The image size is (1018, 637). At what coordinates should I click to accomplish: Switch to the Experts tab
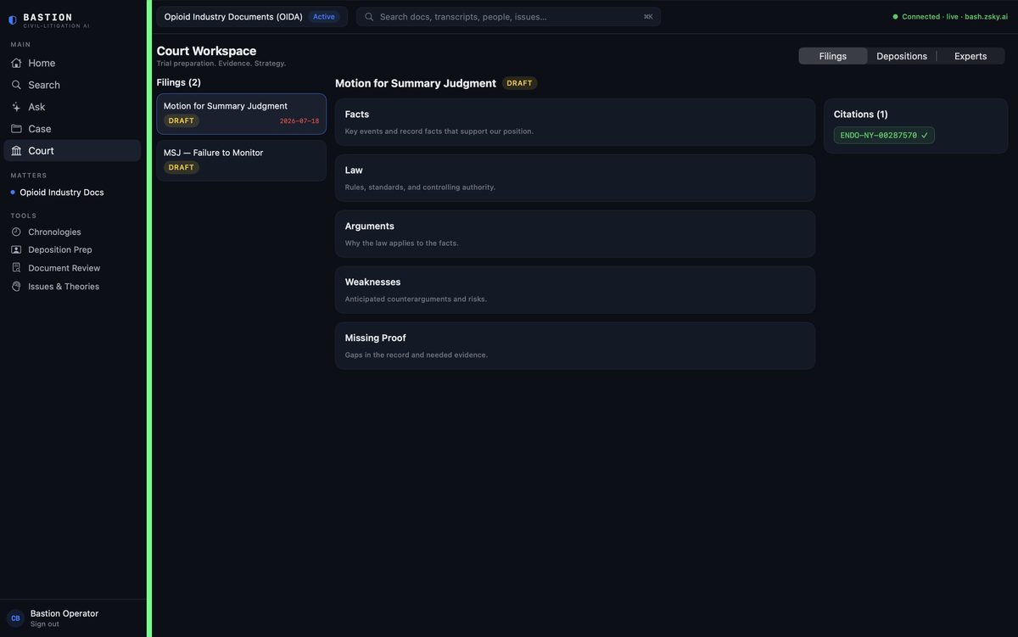pos(970,56)
